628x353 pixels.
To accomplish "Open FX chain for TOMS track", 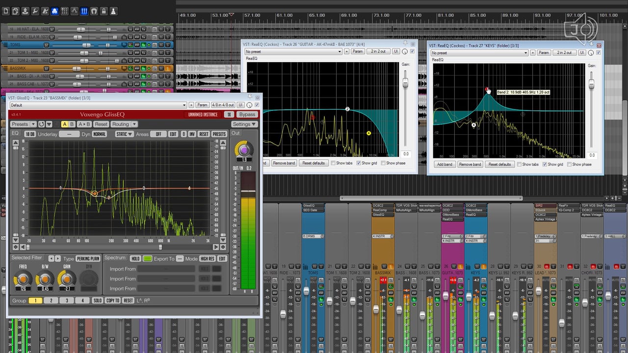I will pyautogui.click(x=144, y=45).
